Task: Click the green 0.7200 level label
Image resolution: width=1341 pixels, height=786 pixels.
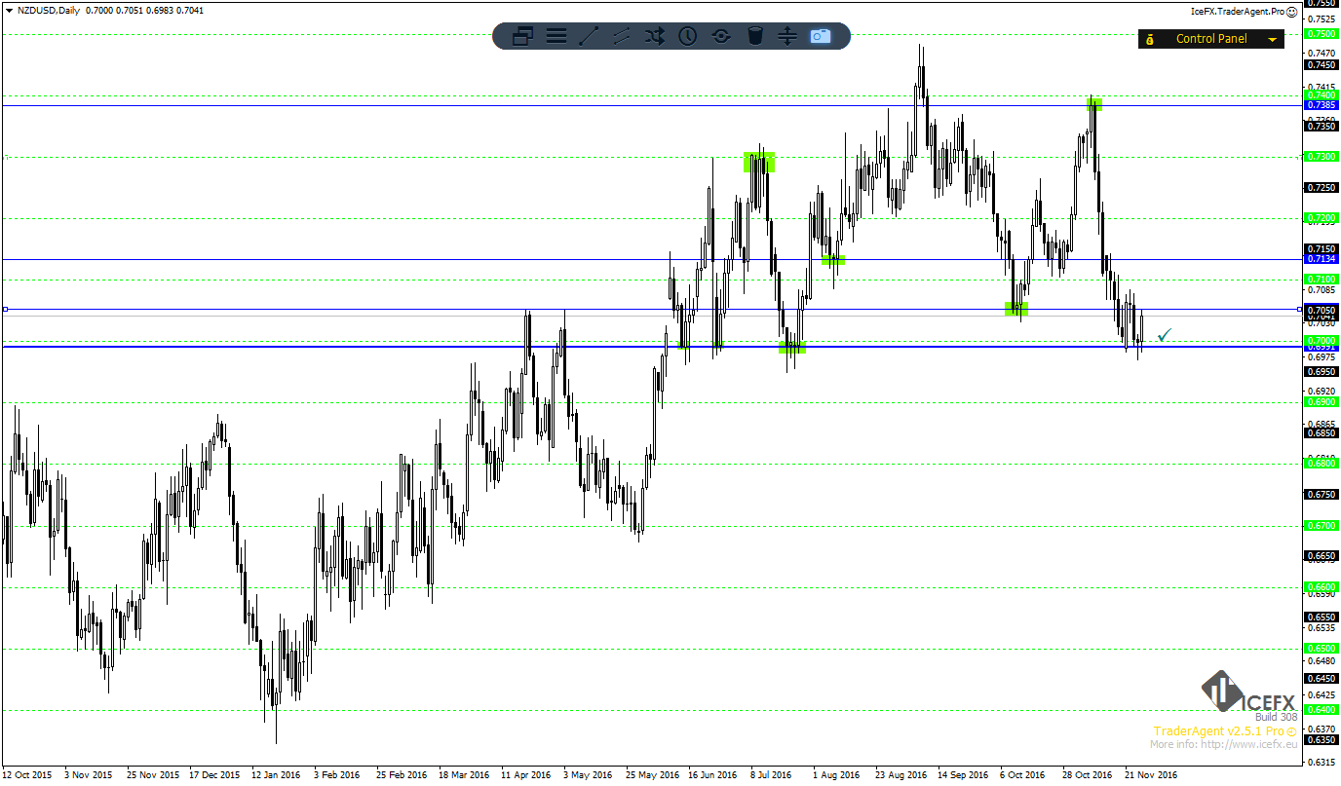Action: click(1322, 218)
